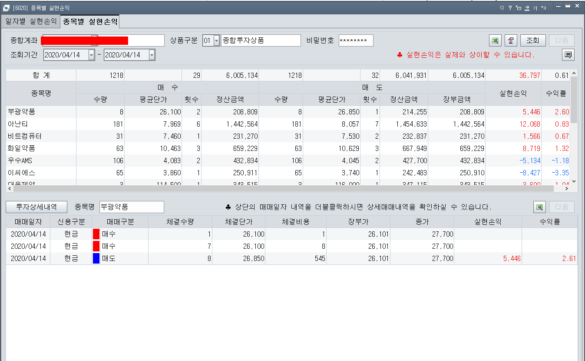Click the 조회 search button
The height and width of the screenshot is (361, 585).
(x=533, y=40)
